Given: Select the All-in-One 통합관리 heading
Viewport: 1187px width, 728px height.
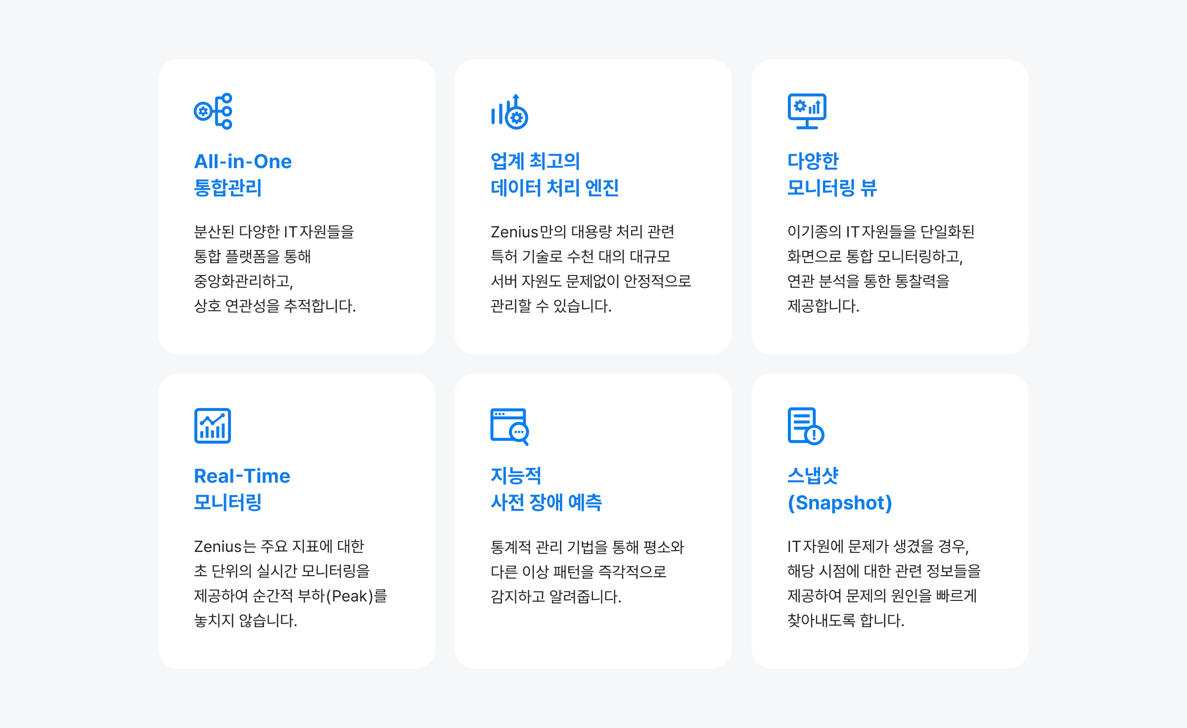Looking at the screenshot, I should click(243, 174).
